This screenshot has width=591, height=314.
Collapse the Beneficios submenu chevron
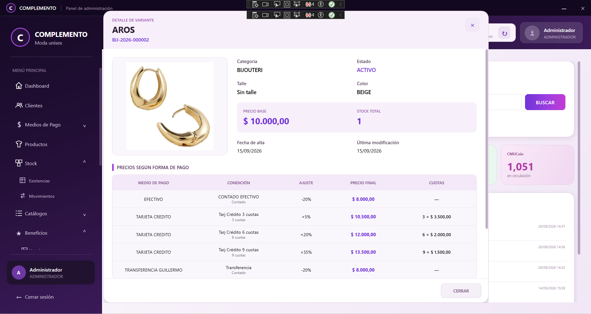click(x=84, y=231)
